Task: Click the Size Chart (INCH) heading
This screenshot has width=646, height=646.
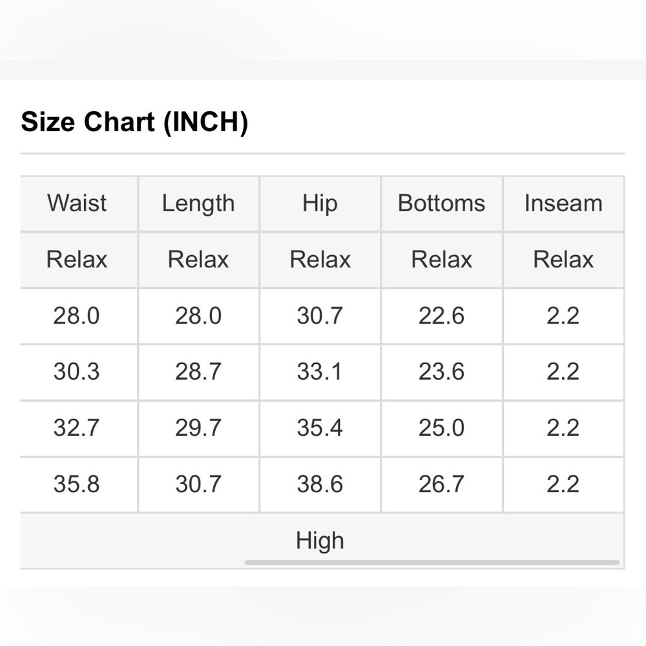Action: pyautogui.click(x=134, y=122)
